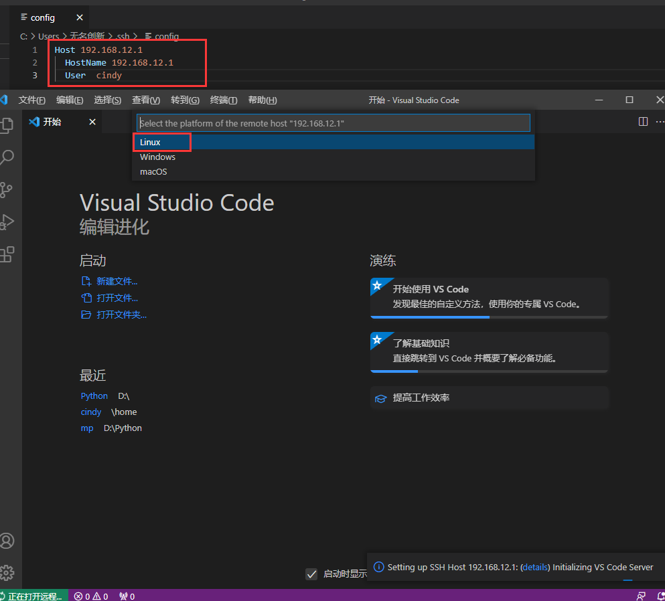Image resolution: width=665 pixels, height=601 pixels.
Task: Select Linux as remote platform
Action: (333, 142)
